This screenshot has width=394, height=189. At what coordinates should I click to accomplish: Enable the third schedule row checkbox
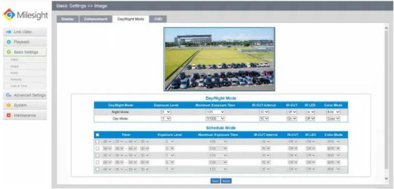(97, 155)
